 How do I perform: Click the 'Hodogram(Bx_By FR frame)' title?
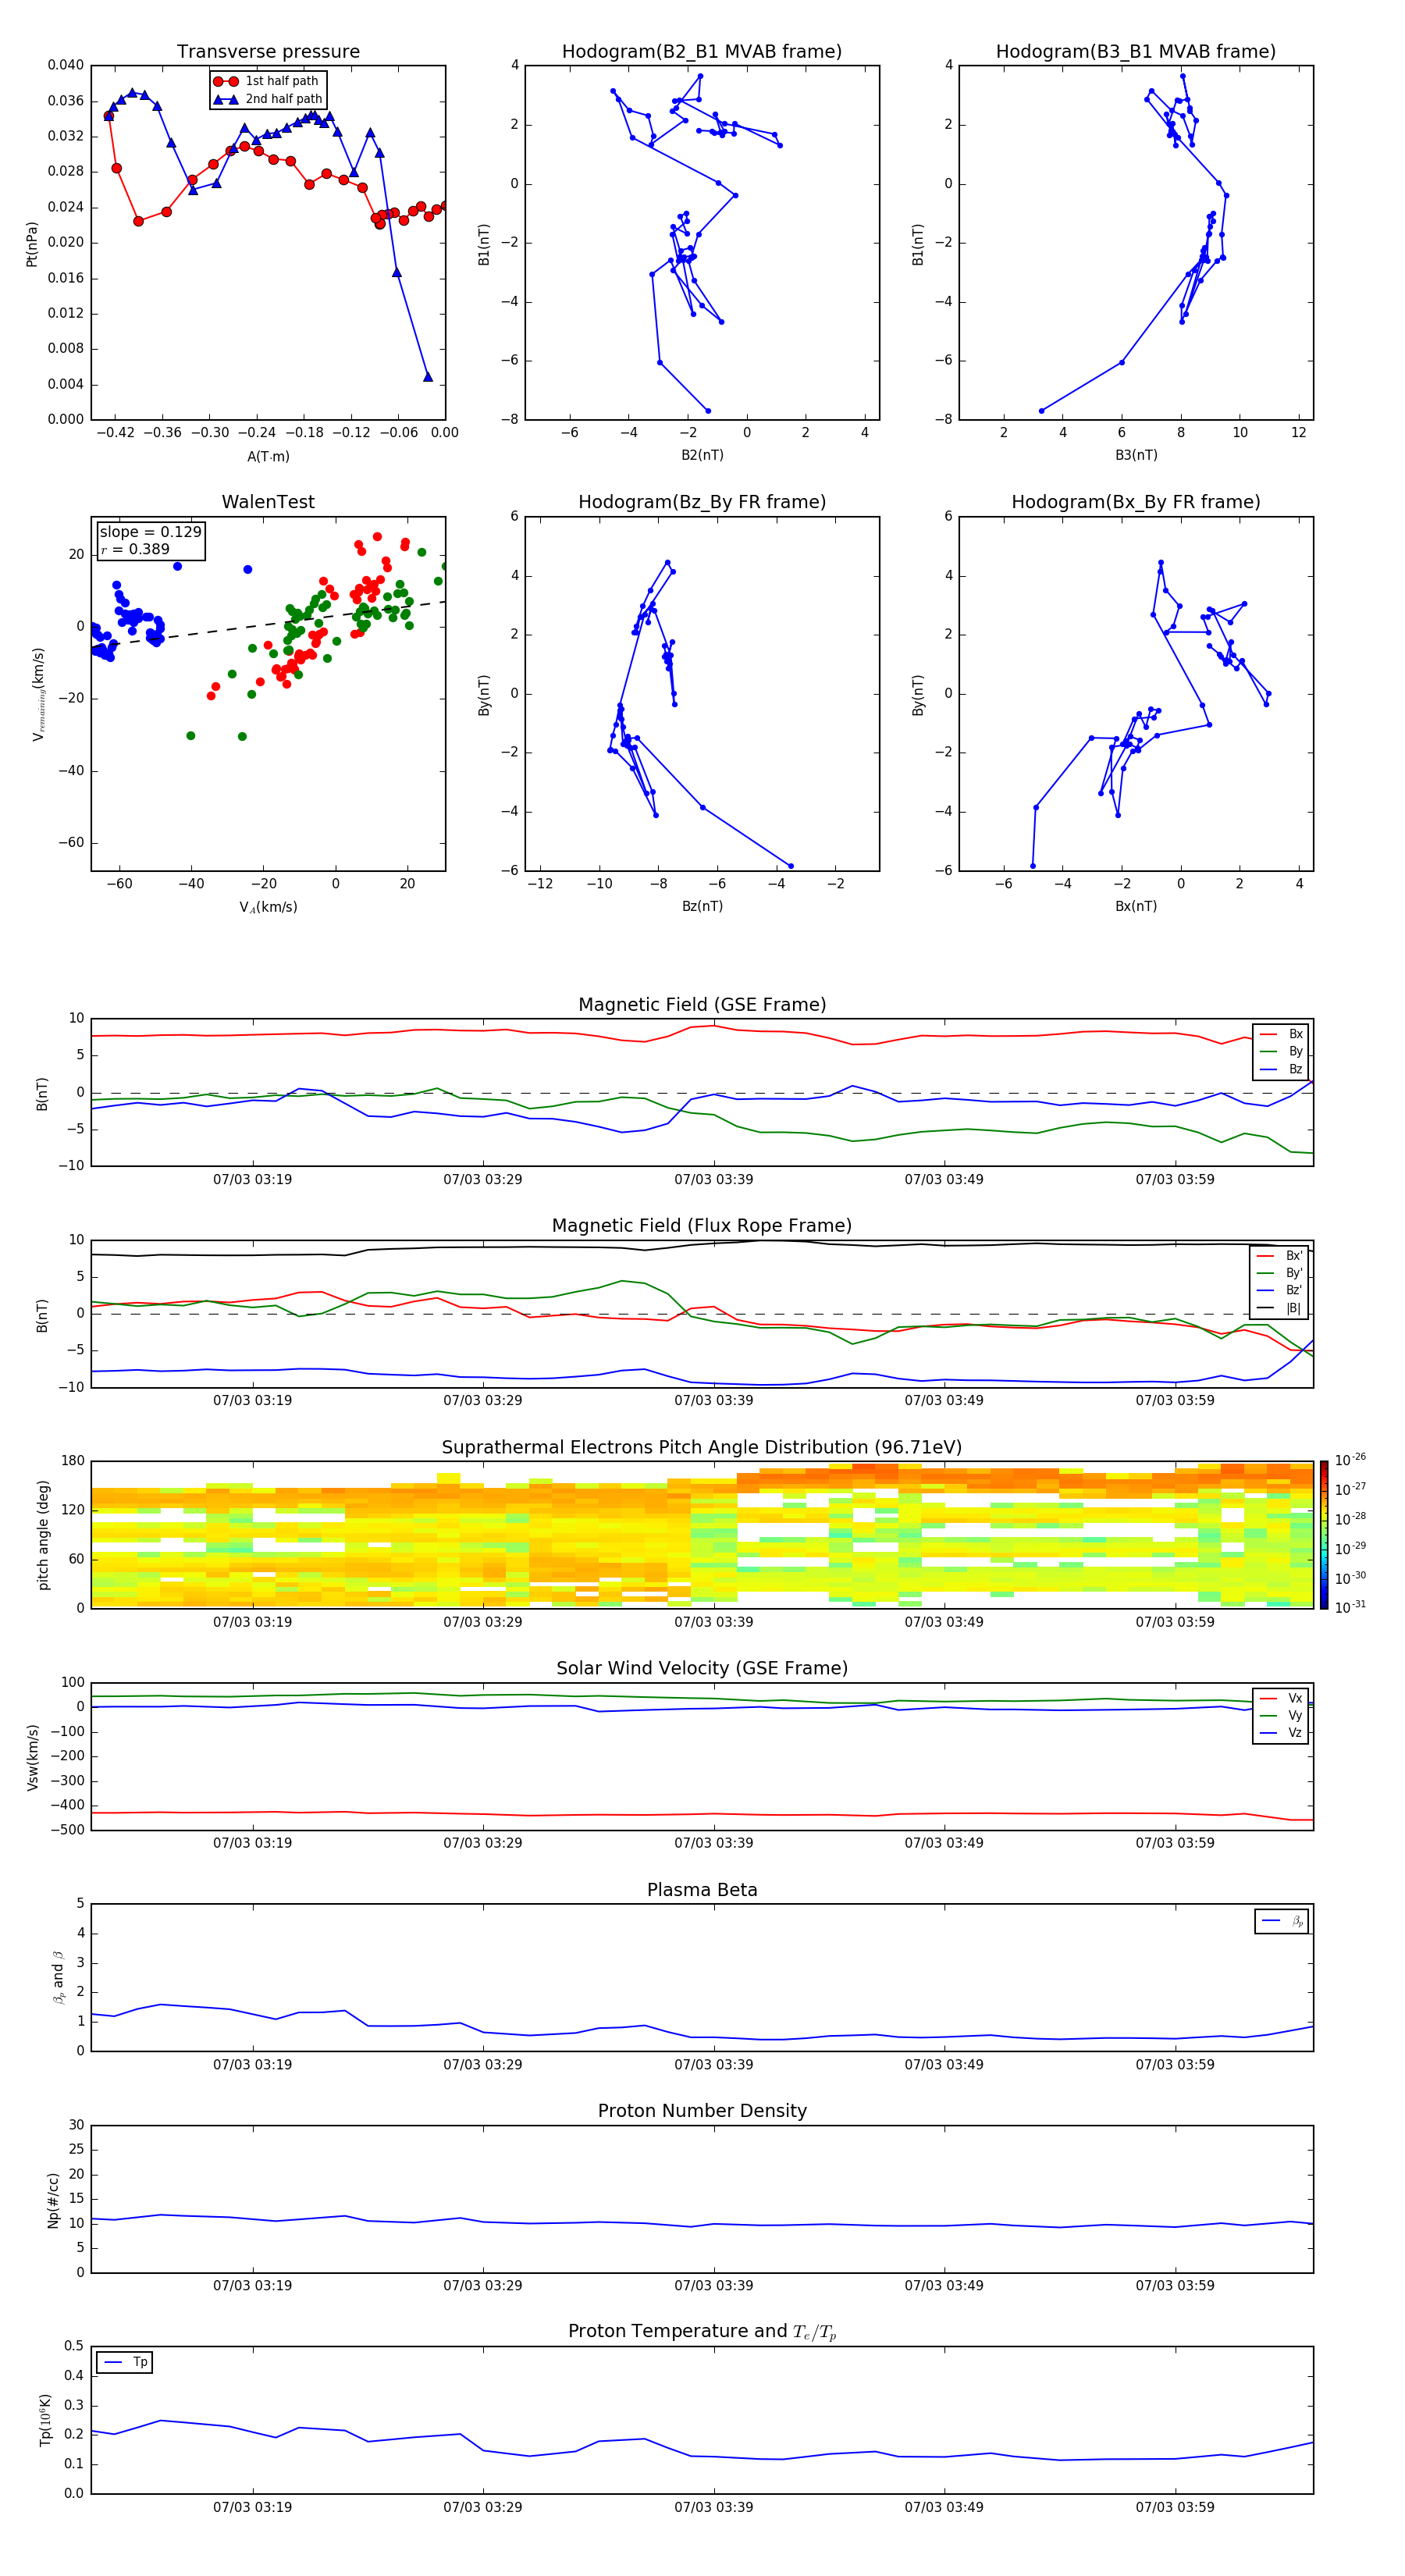tap(1136, 502)
